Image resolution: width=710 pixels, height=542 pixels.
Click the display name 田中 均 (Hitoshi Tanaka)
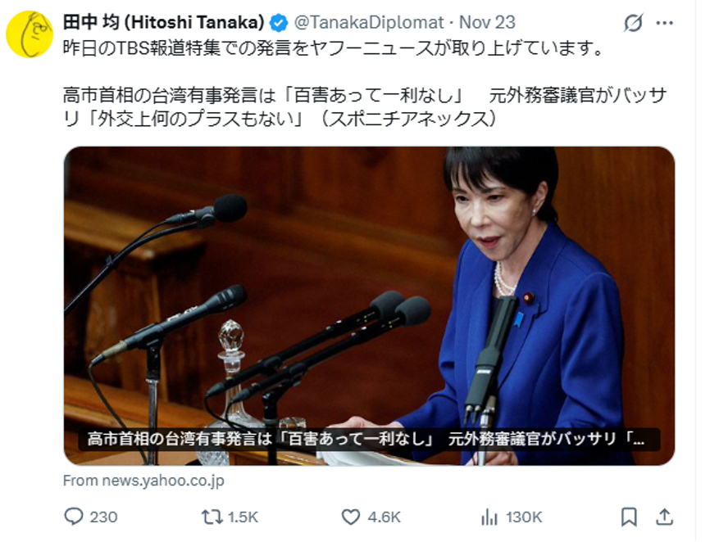pos(163,22)
